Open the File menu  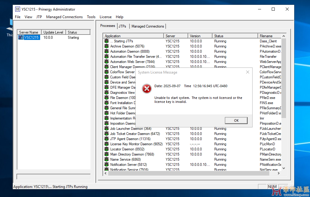pos(18,17)
